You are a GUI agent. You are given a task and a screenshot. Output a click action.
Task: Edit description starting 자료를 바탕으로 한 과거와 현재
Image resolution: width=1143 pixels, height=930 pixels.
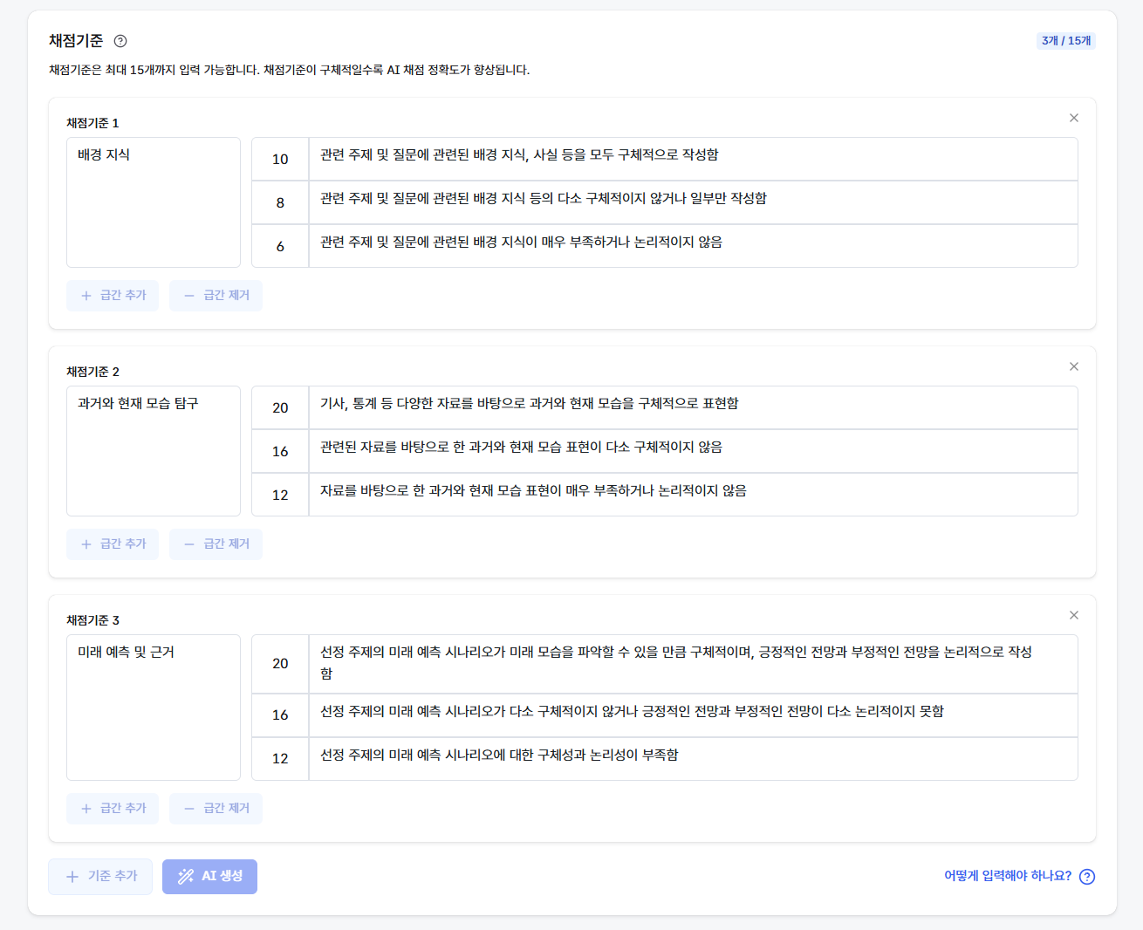click(694, 495)
